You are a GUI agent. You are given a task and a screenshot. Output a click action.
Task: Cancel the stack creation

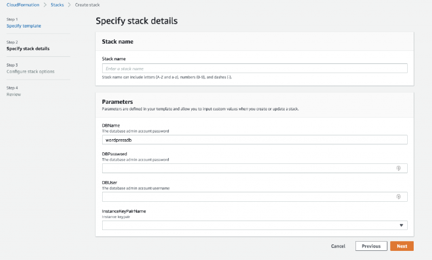(x=338, y=246)
